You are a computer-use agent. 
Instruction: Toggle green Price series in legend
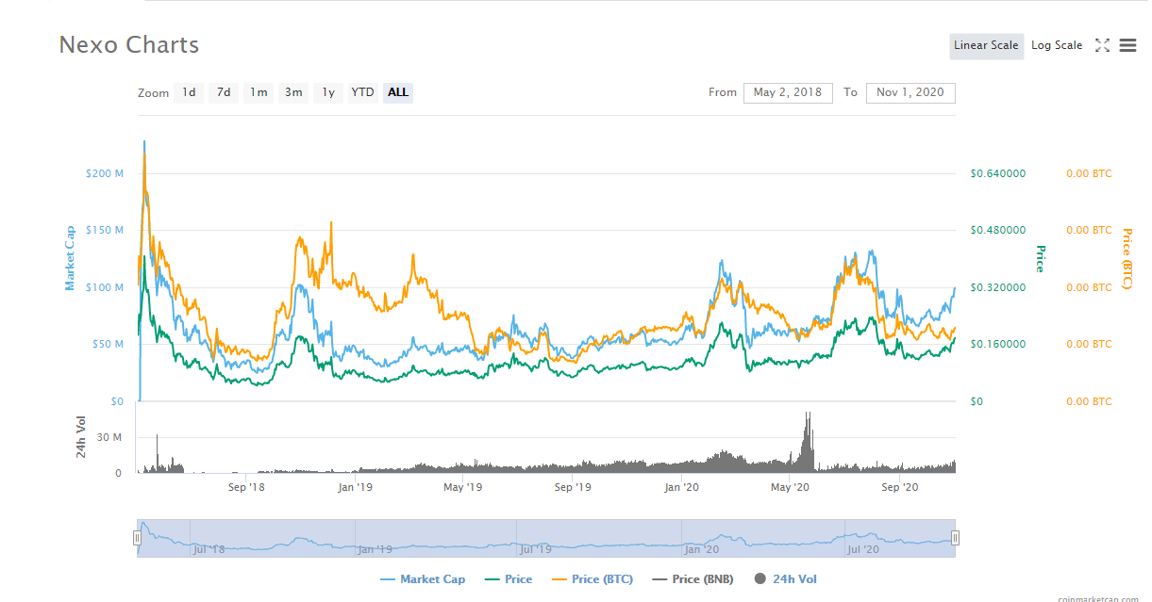(508, 579)
